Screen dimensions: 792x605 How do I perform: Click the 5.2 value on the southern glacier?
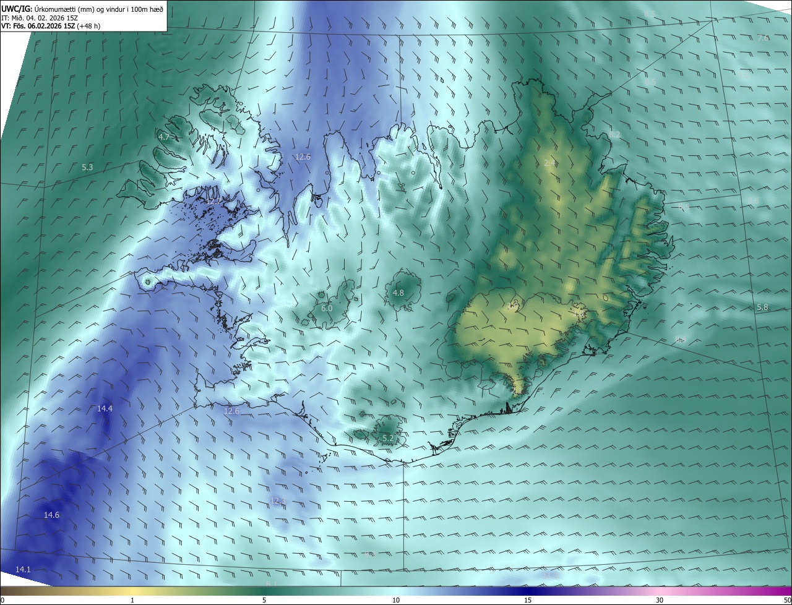388,438
